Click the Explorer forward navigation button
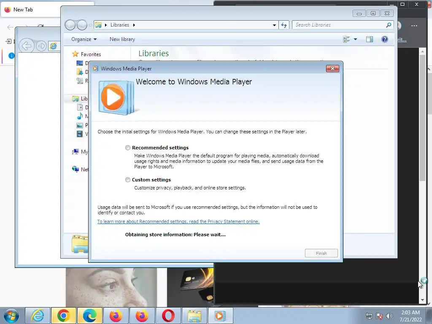The image size is (432, 324). 82,25
